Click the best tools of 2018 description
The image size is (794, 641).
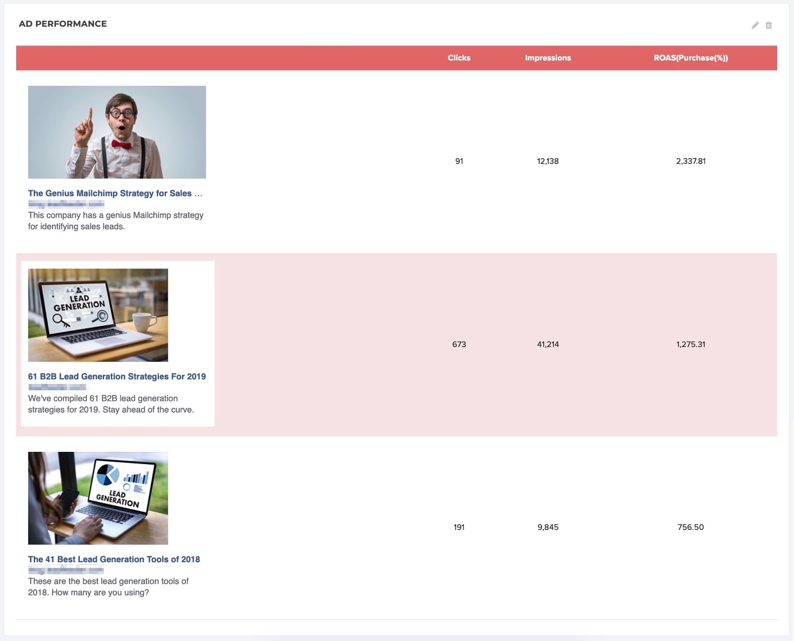108,587
